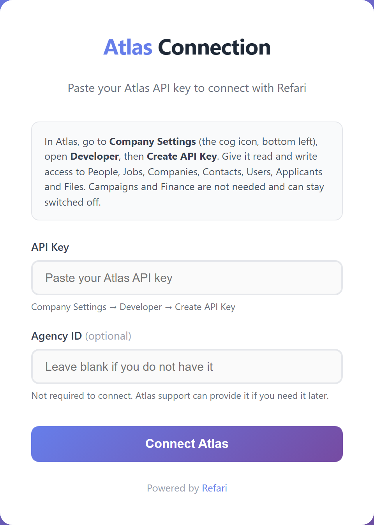Viewport: 374px width, 525px height.
Task: Click Developer in the breadcrumb hint
Action: pos(141,307)
